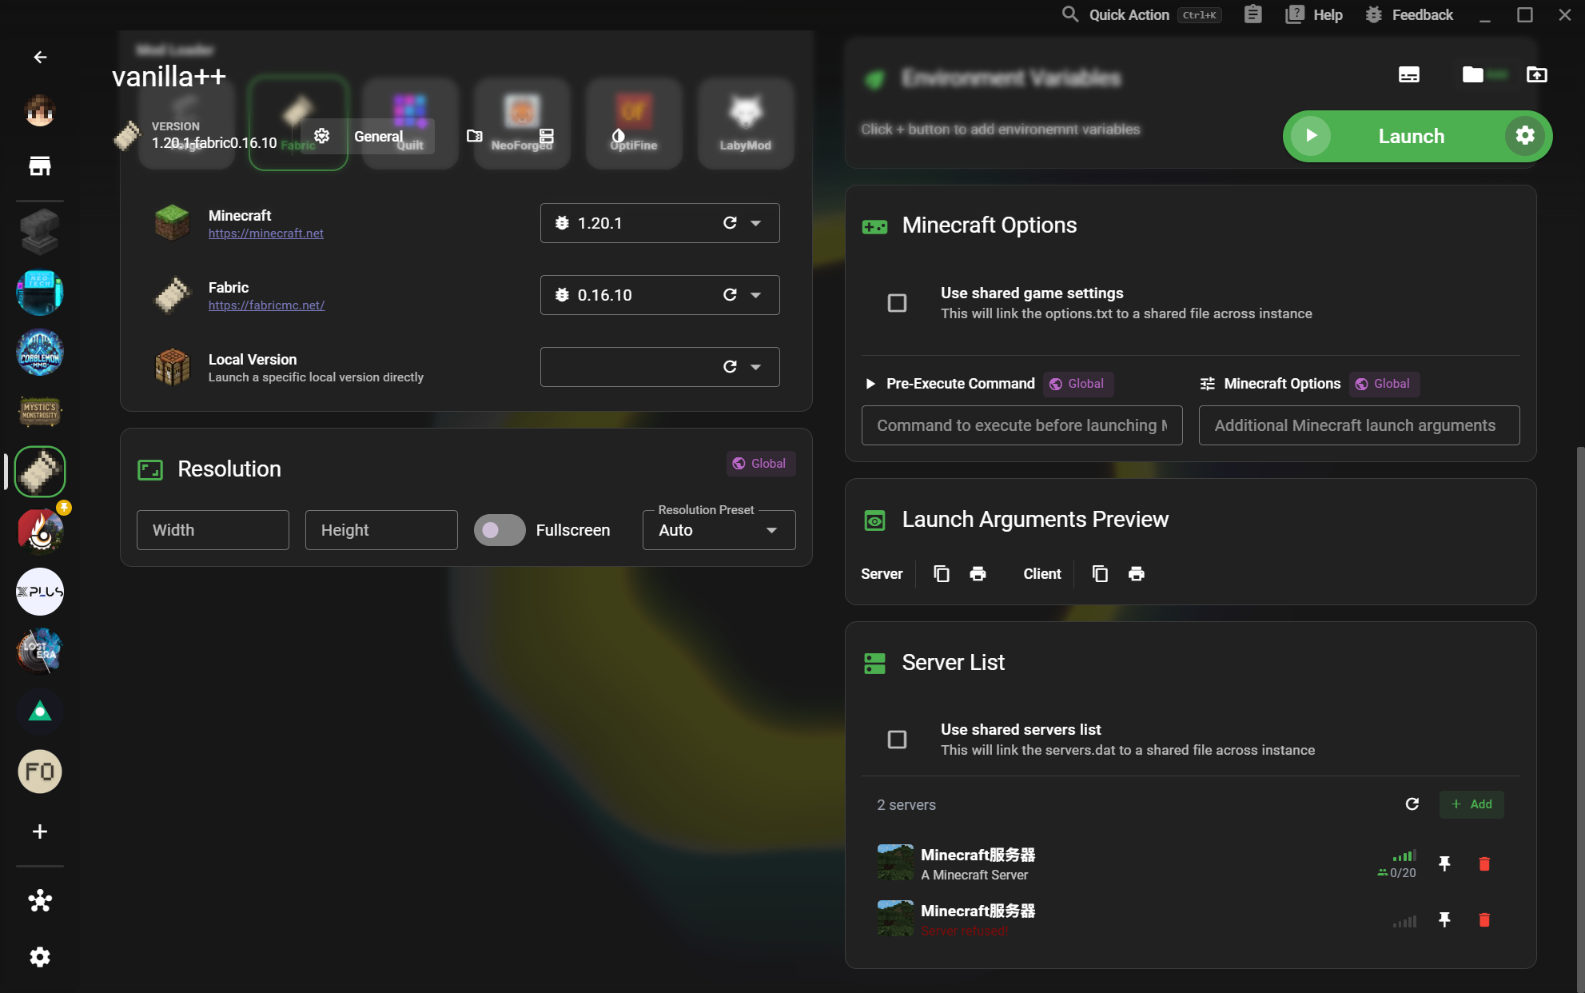The height and width of the screenshot is (993, 1585).
Task: Open the log console icon above Launch
Action: coord(1409,74)
